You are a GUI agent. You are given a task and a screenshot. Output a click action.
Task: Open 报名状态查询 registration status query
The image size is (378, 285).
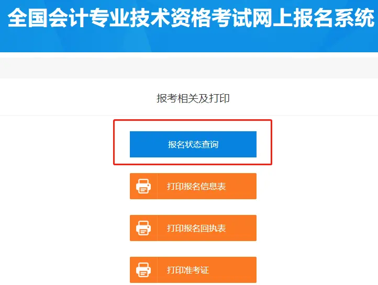(193, 144)
